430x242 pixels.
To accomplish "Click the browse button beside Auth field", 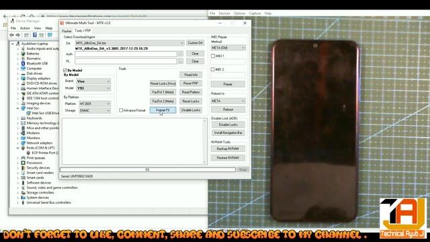I will click(180, 54).
